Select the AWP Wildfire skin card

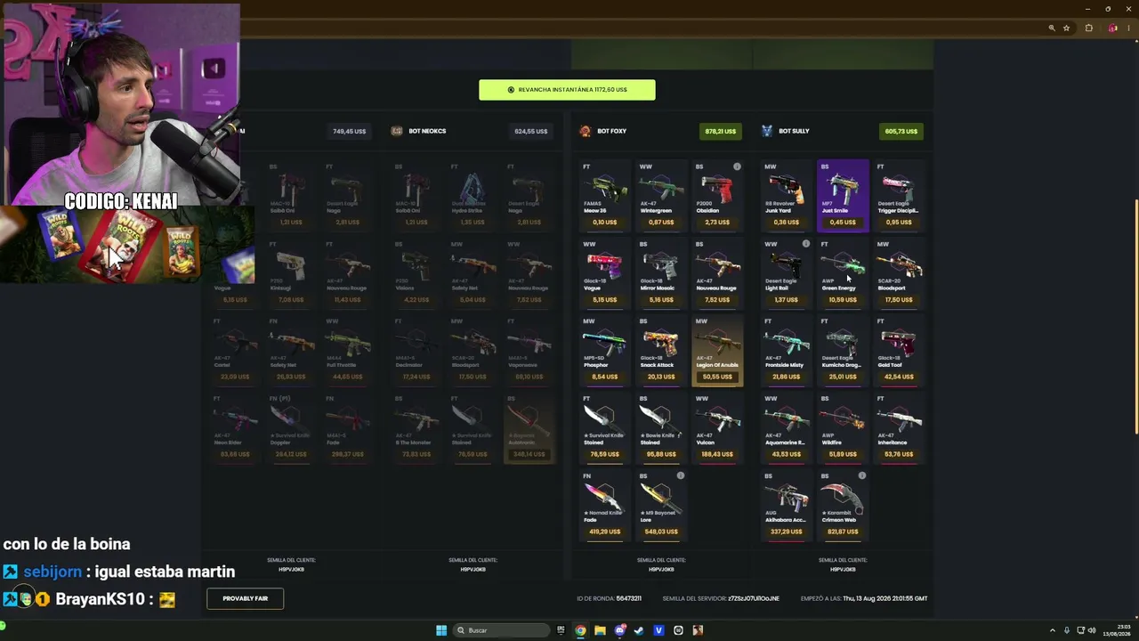pyautogui.click(x=843, y=427)
